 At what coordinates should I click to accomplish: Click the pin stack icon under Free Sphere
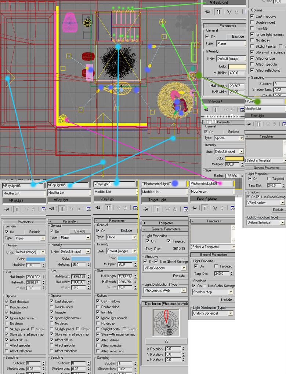[x=194, y=208]
